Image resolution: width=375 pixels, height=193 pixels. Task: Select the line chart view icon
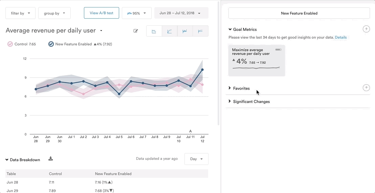point(154,31)
